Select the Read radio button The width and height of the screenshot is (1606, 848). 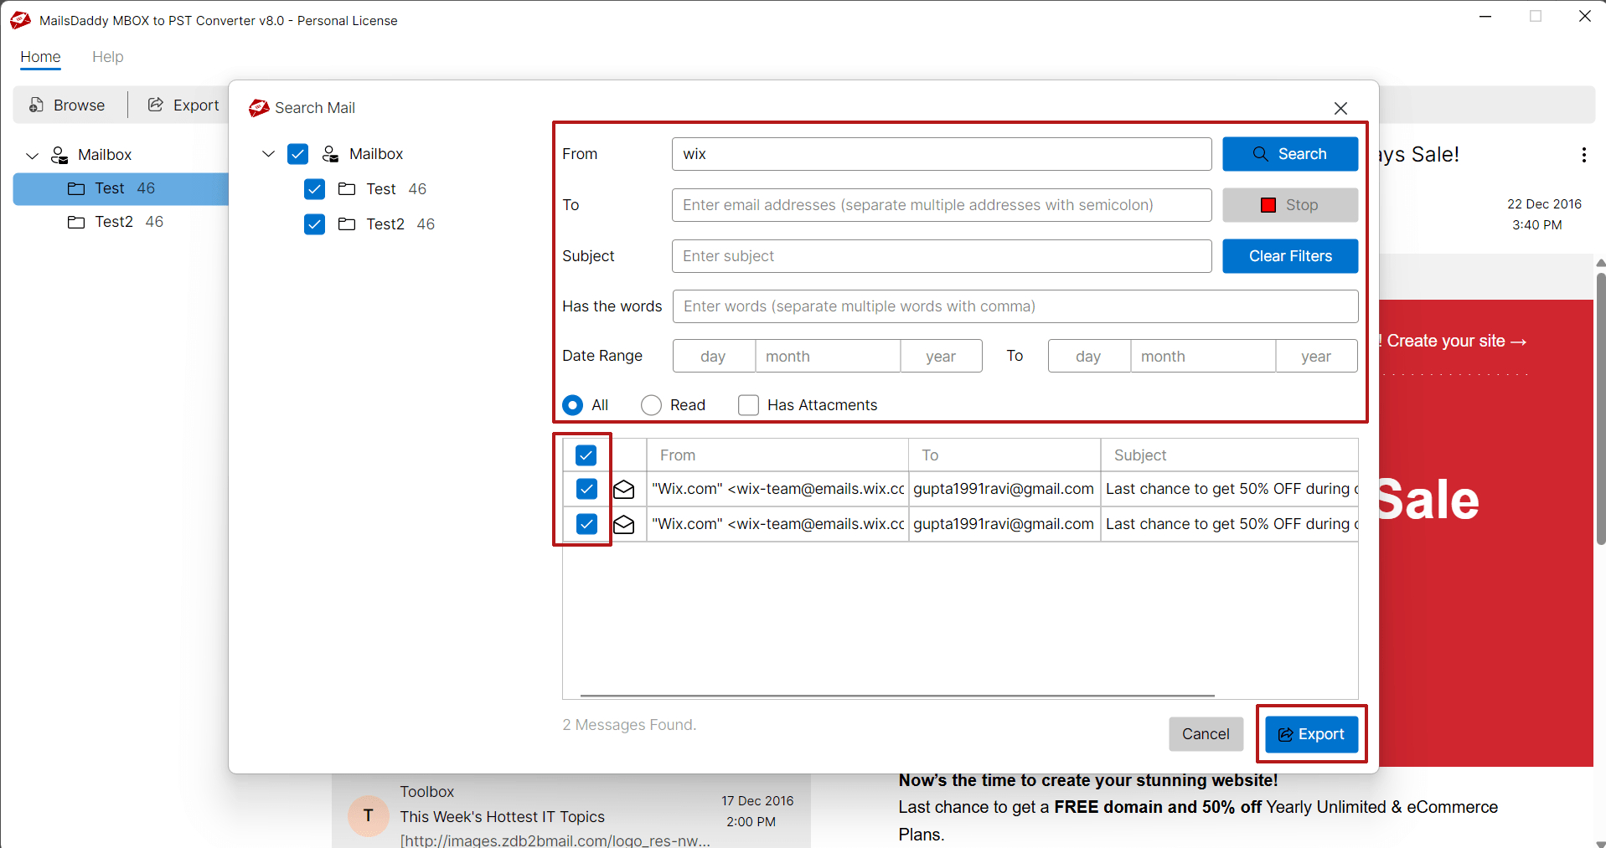point(651,405)
